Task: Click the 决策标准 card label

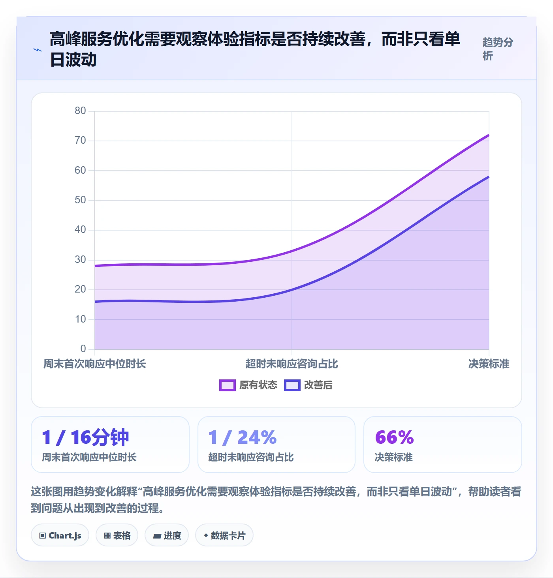Action: [394, 457]
